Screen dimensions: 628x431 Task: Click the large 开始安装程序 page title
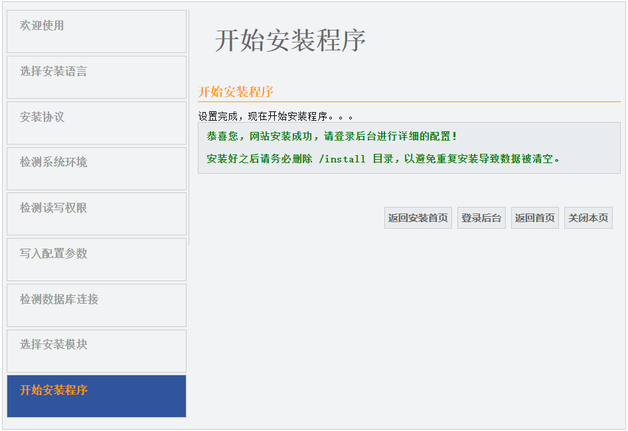290,41
